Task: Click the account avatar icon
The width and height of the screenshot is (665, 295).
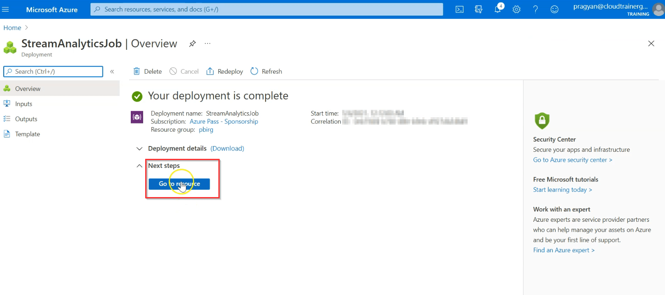Action: point(659,9)
